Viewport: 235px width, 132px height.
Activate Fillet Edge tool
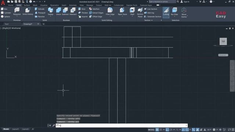[110, 11]
